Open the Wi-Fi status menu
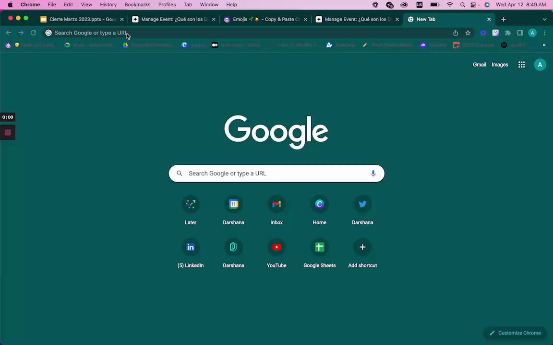This screenshot has height=345, width=553. pyautogui.click(x=450, y=5)
